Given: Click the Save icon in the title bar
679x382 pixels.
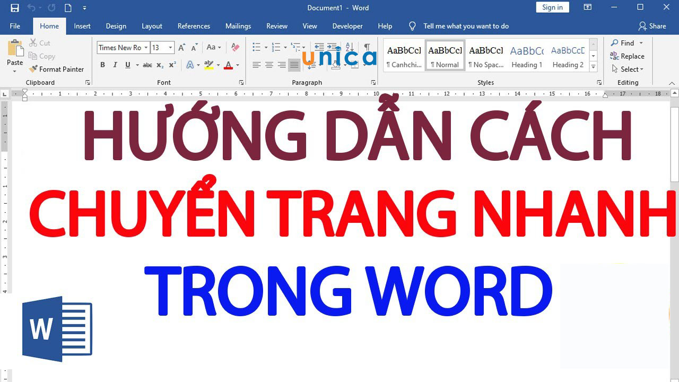Looking at the screenshot, I should point(15,8).
